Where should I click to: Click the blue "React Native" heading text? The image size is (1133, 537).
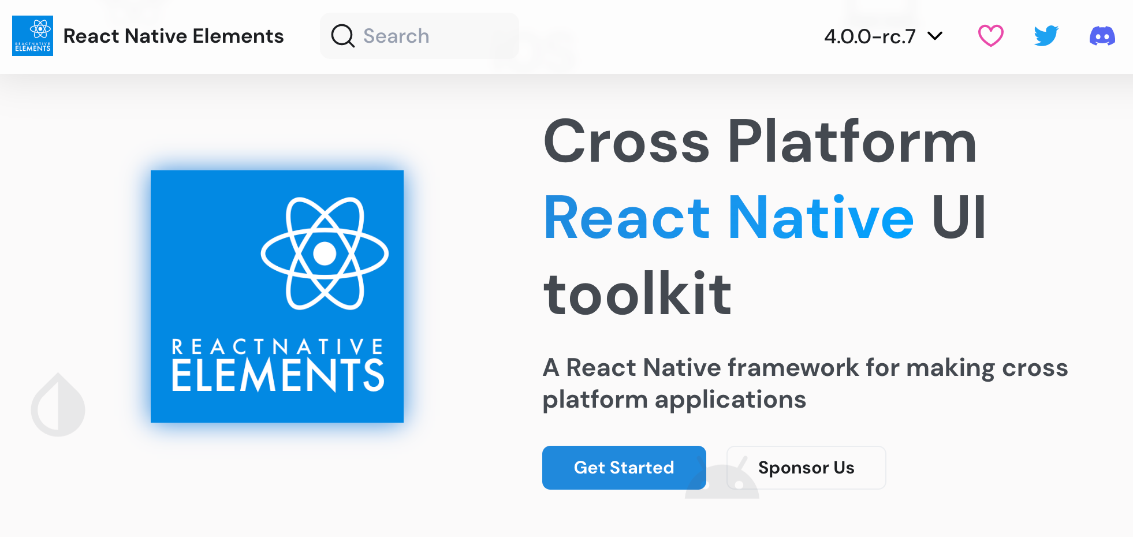(x=729, y=218)
